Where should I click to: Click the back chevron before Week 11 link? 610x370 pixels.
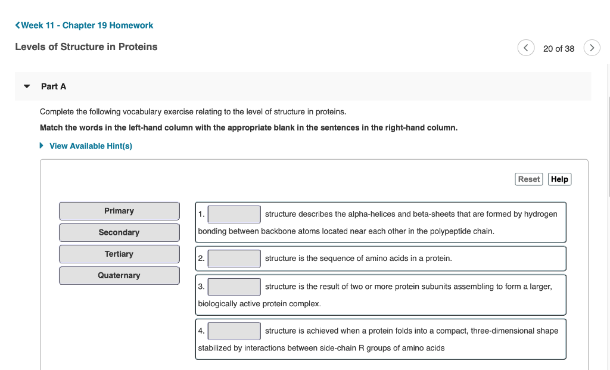tap(17, 26)
